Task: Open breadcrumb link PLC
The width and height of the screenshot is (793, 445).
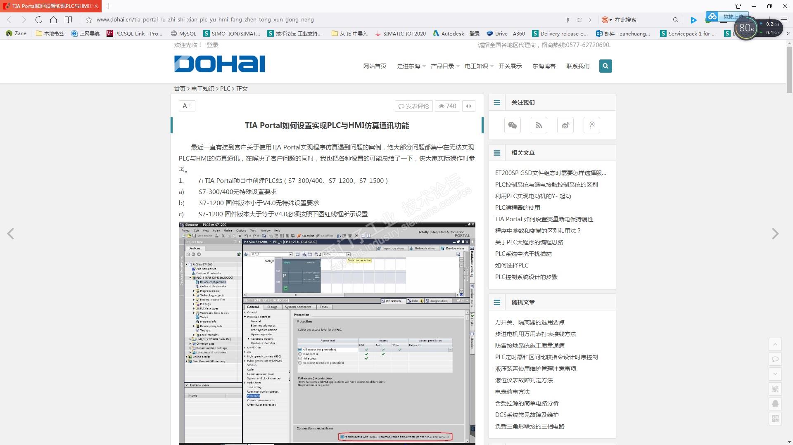Action: tap(225, 89)
